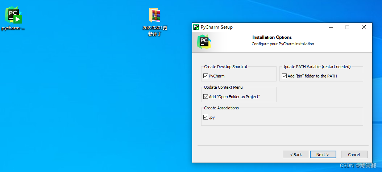Click the "Update Context Menu" group label
This screenshot has height=172, width=382.
(223, 87)
